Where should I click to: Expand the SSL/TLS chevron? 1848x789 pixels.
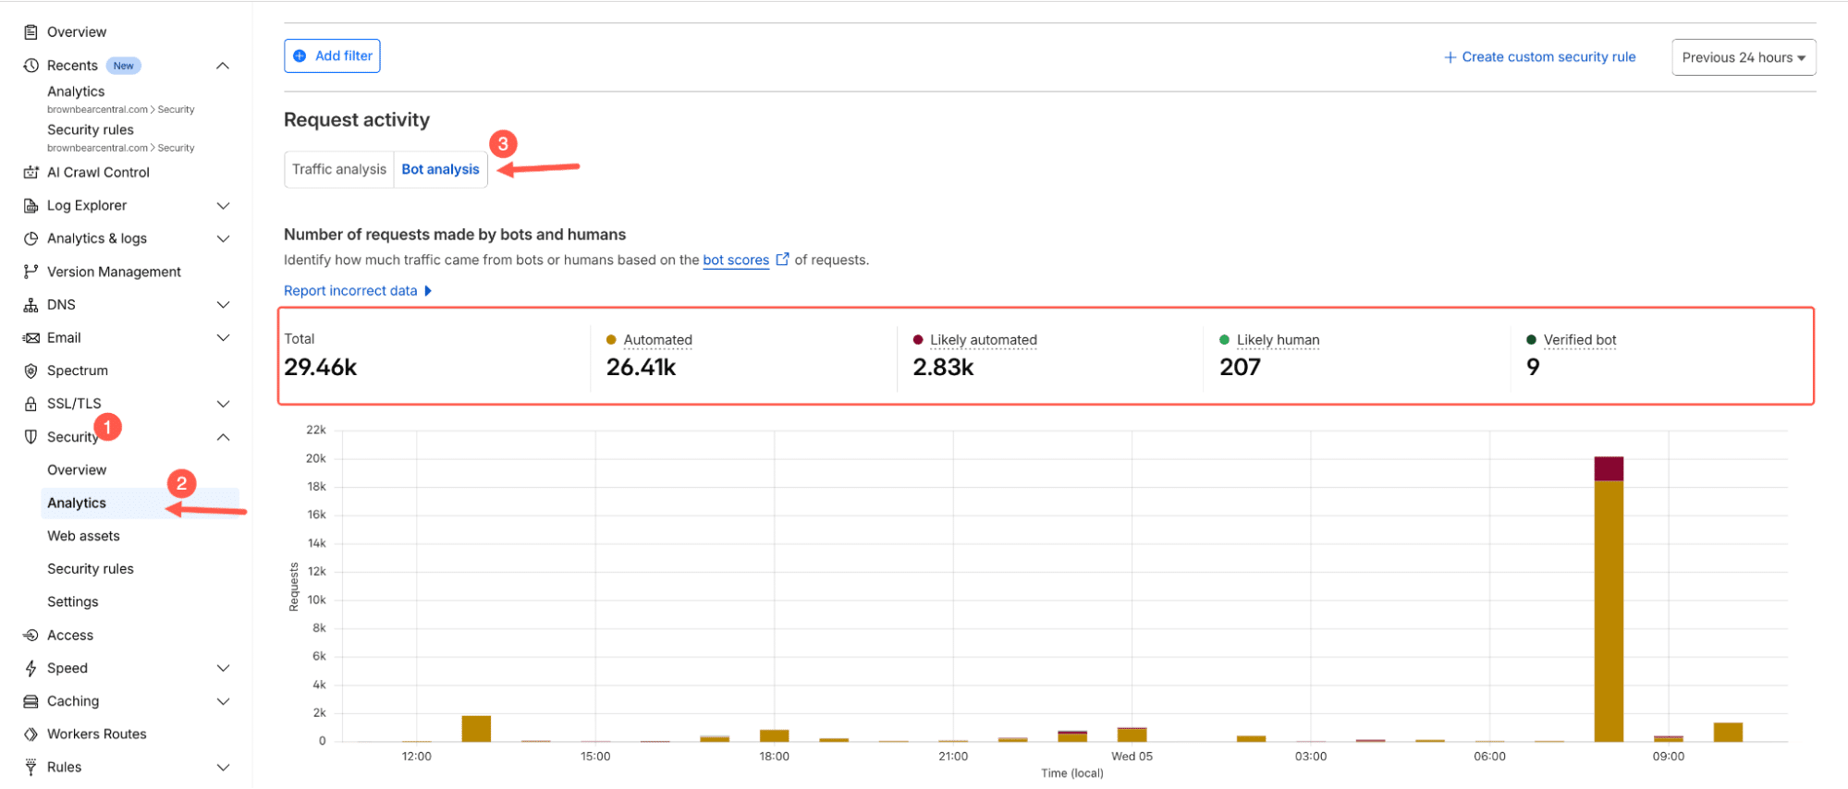(223, 404)
